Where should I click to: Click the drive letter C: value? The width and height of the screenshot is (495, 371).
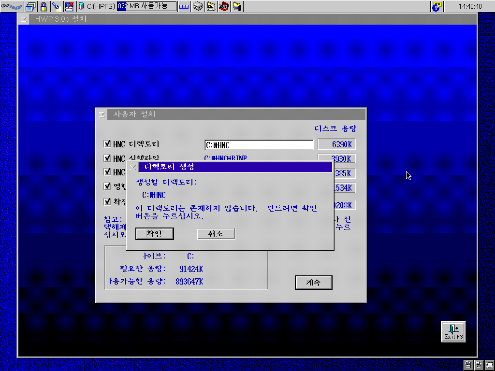point(190,256)
